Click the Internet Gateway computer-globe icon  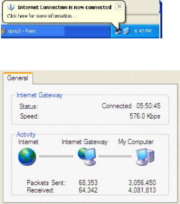[x=87, y=157]
